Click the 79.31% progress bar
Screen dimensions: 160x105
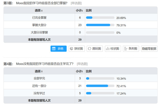pos(100,25)
